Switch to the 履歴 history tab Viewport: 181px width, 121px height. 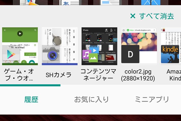click(31, 99)
